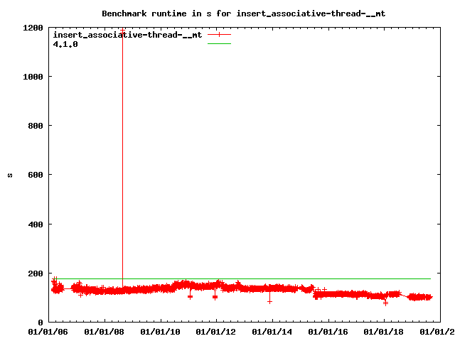This screenshot has height=341, width=455.
Task: Select the low outlier point near 01/01/18
Action: click(x=385, y=303)
